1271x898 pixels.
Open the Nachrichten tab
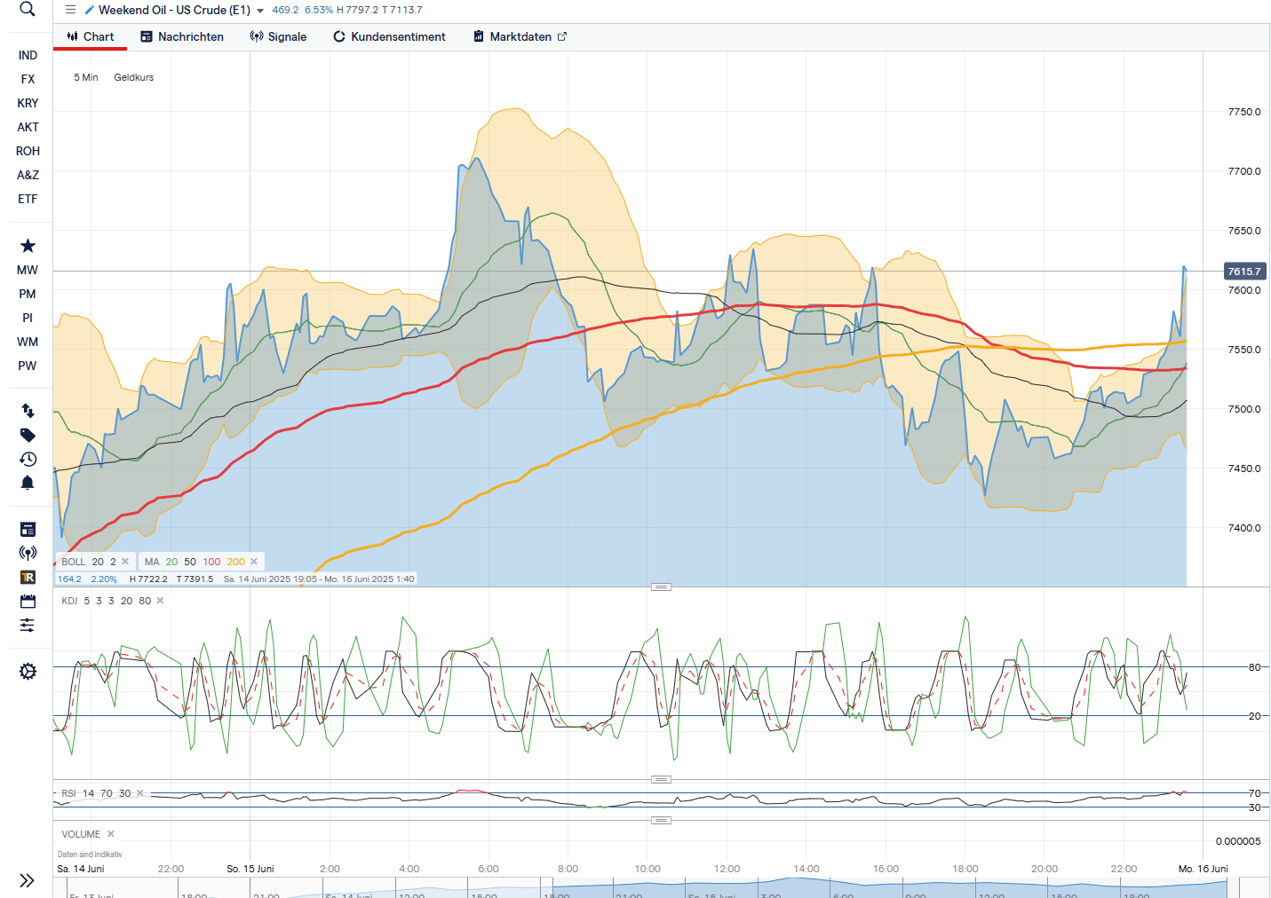click(x=182, y=36)
